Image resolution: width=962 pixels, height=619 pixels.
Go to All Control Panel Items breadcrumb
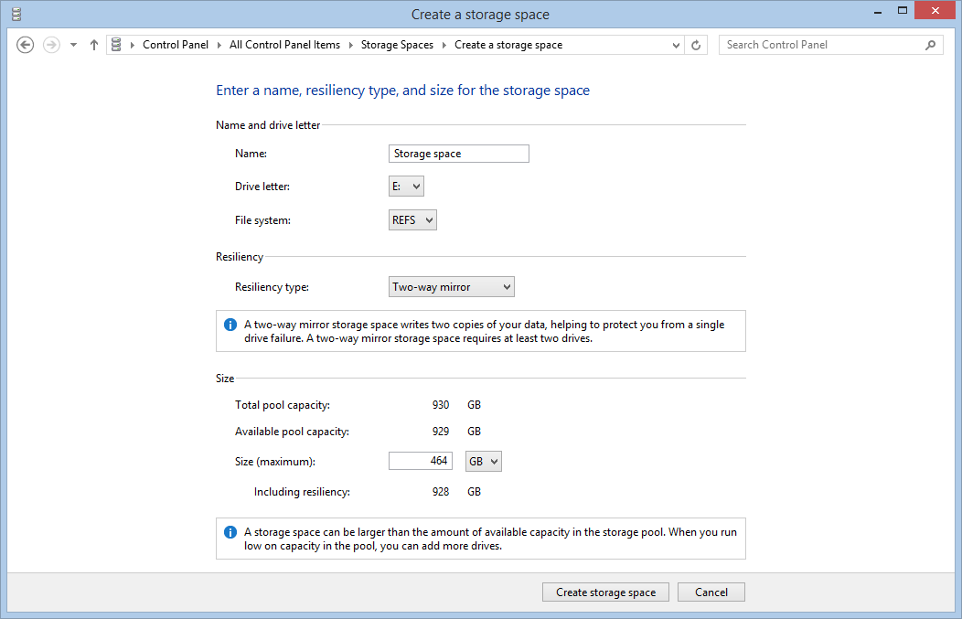click(x=284, y=45)
